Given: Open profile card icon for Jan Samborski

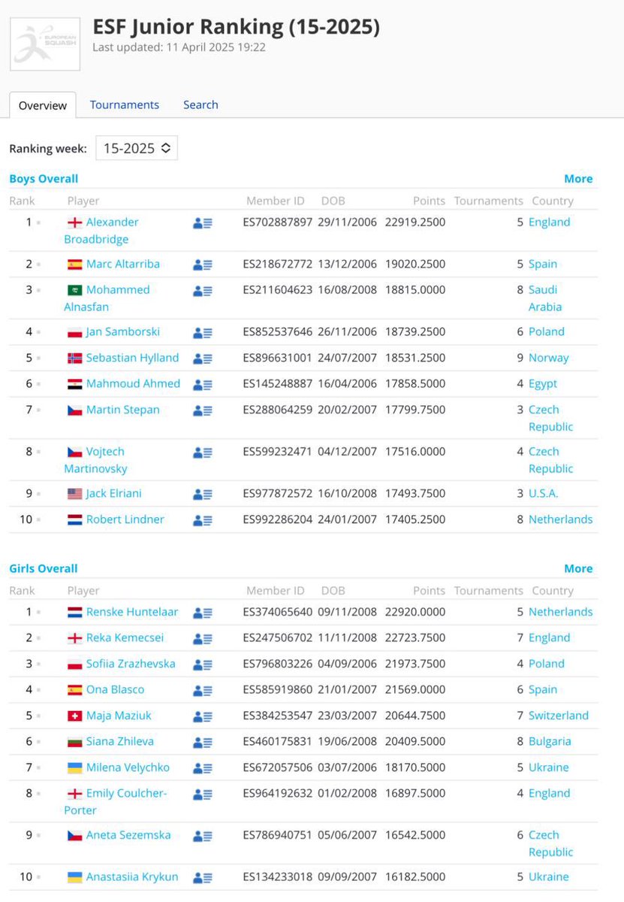Looking at the screenshot, I should [203, 332].
